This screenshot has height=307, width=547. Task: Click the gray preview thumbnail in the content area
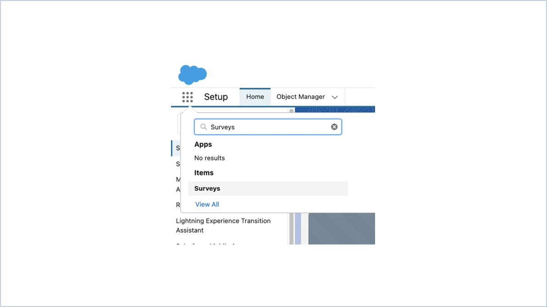pos(342,228)
